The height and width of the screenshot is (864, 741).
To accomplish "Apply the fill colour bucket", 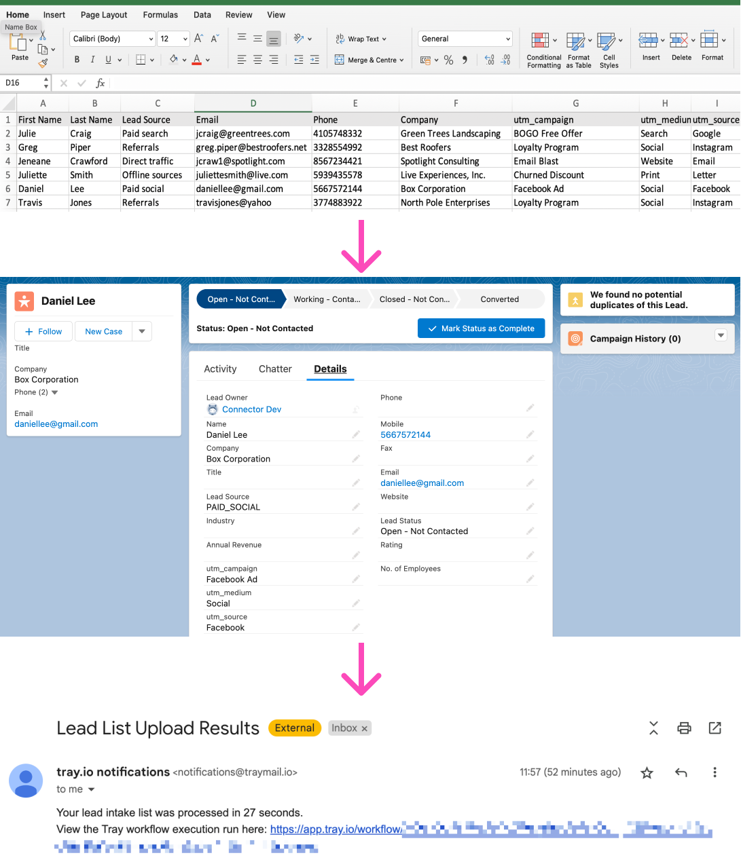I will pos(174,60).
